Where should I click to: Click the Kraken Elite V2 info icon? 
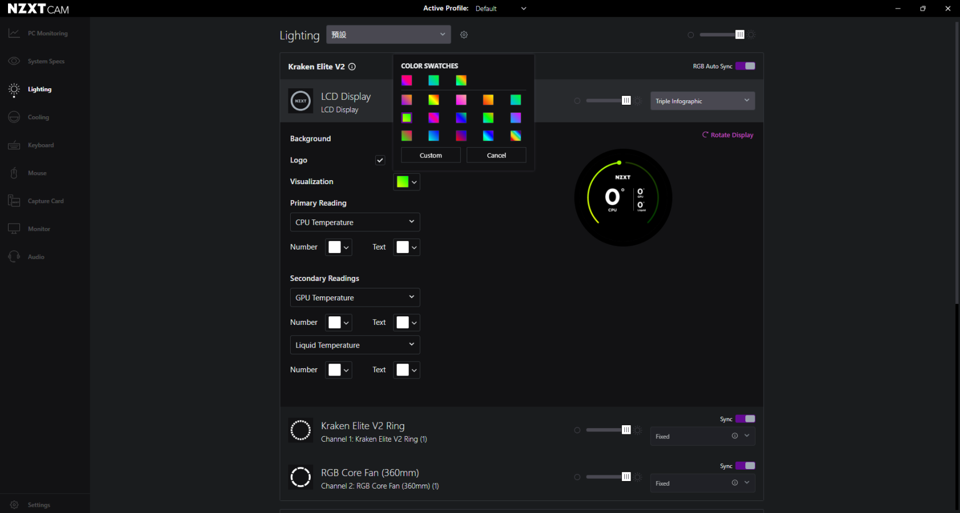(x=352, y=67)
